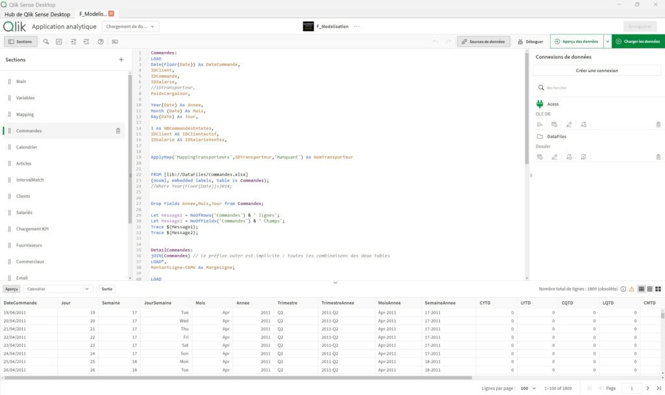
Task: Click the redo arrow icon
Action: [448, 42]
